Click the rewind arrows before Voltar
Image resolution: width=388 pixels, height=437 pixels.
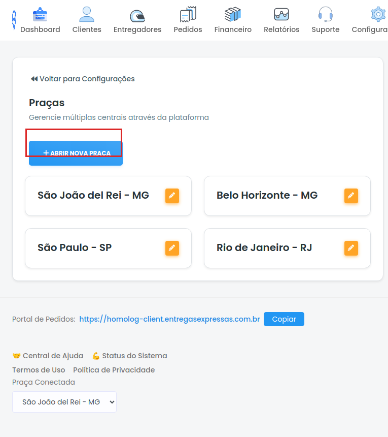click(x=34, y=79)
